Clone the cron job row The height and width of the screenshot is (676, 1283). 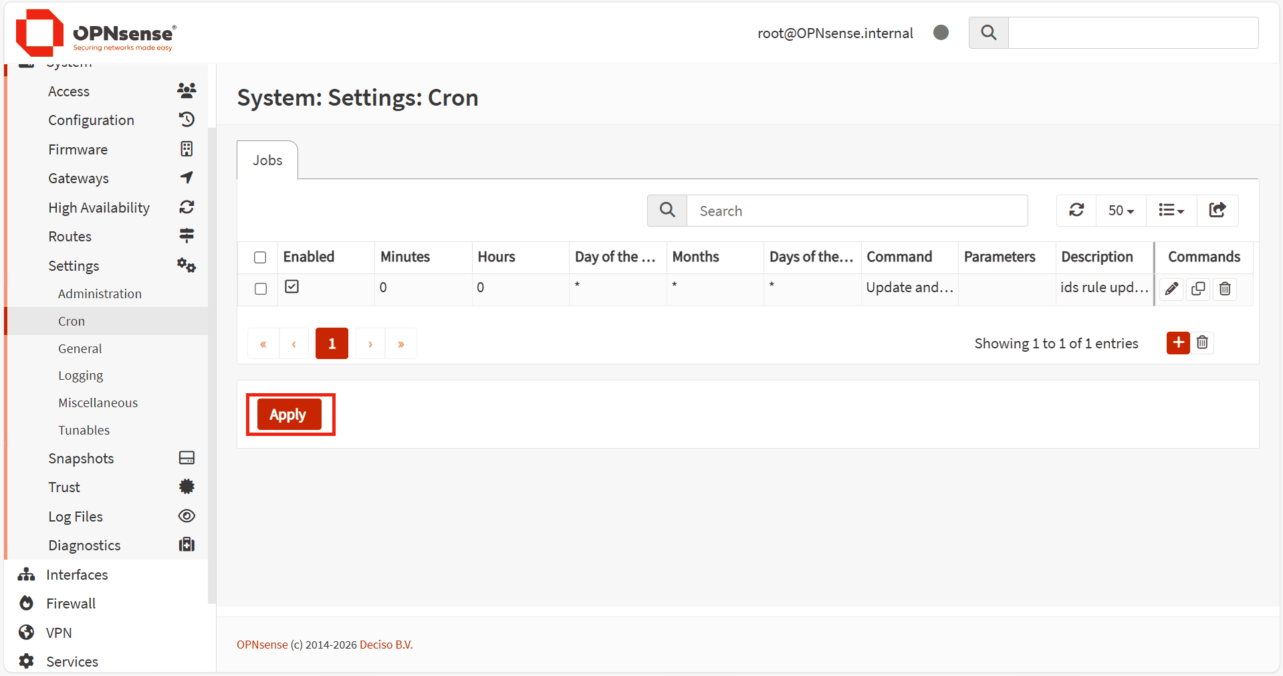(x=1198, y=289)
